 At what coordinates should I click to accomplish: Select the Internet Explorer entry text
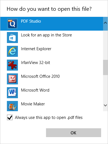[x=36, y=49]
